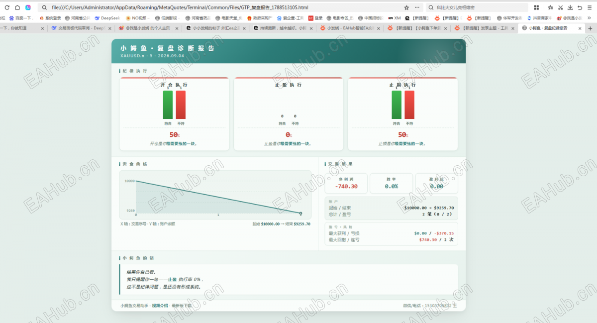Open the 低端影视 bookmark
The width and height of the screenshot is (597, 323).
[166, 18]
